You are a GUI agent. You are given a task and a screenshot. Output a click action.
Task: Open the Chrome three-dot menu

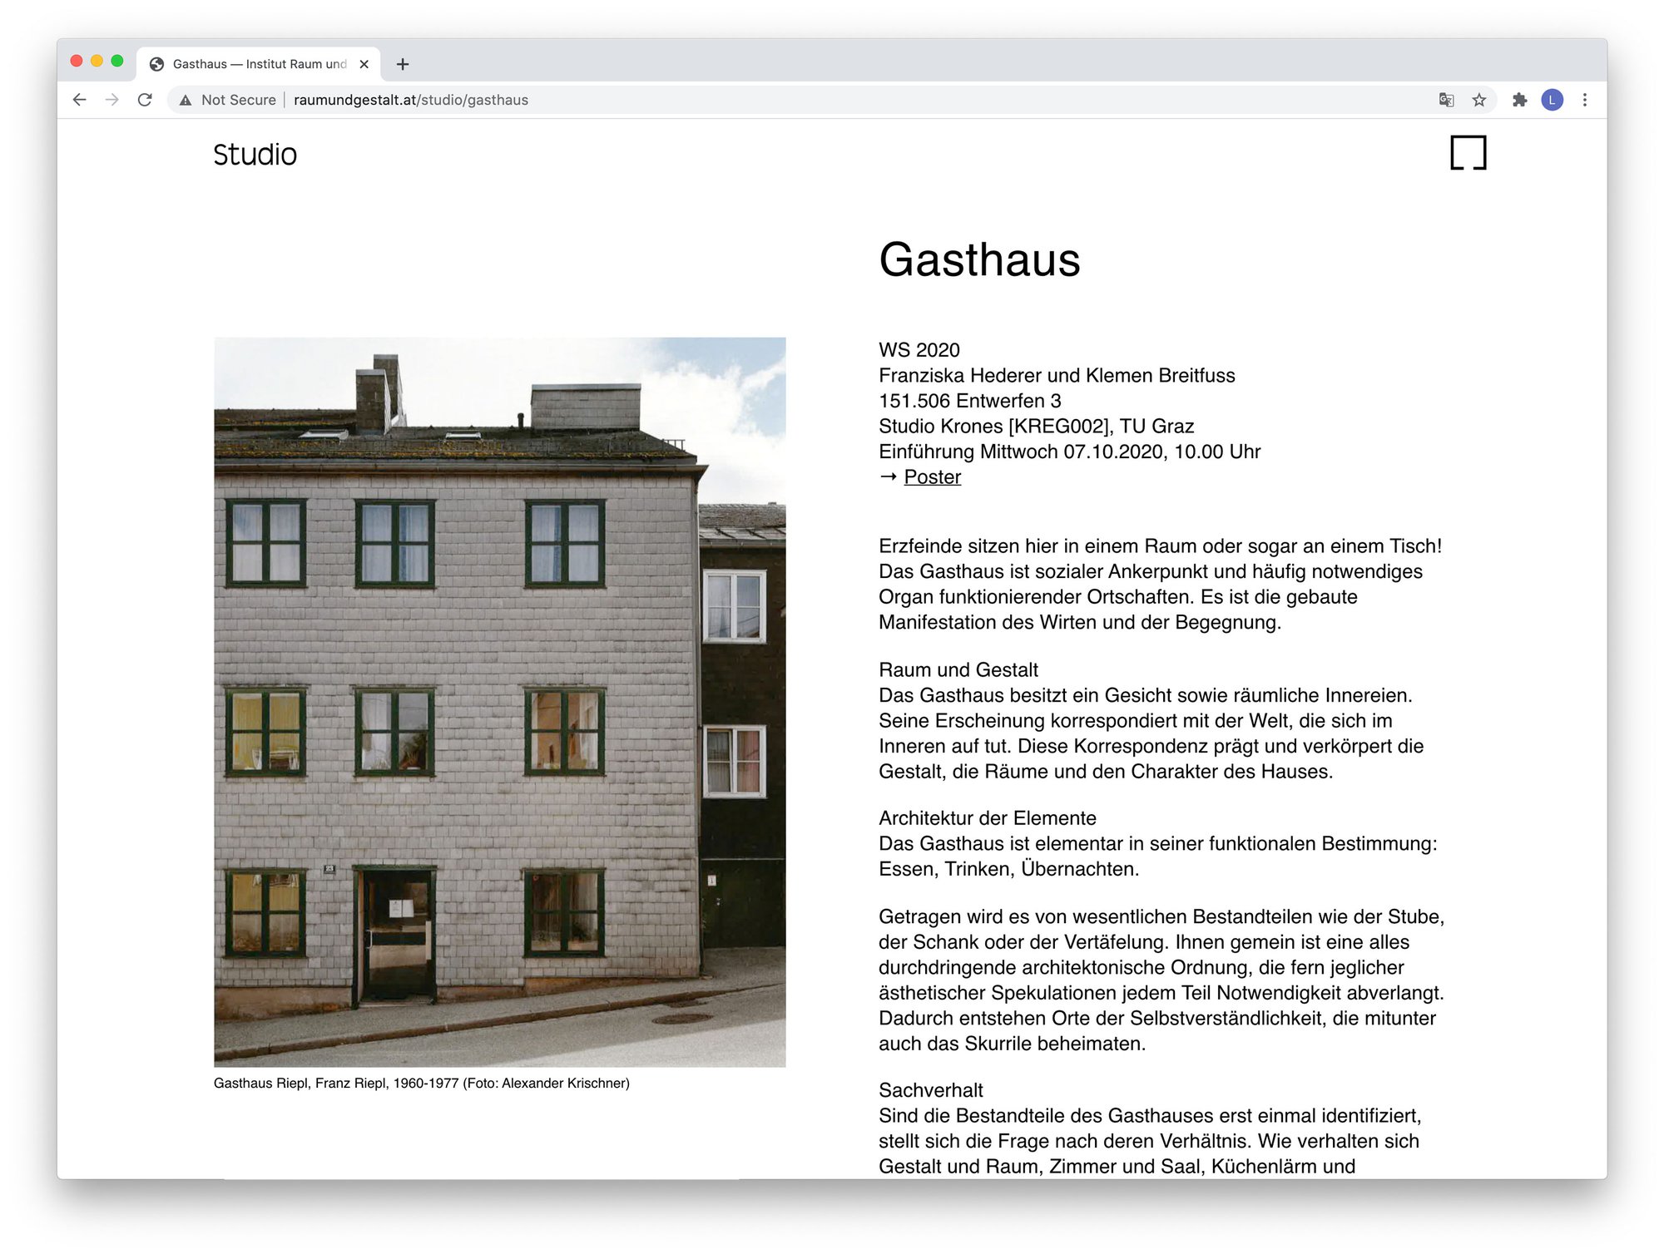point(1584,100)
